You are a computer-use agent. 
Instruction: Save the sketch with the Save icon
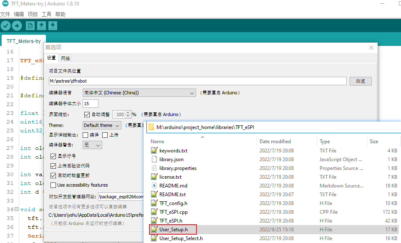coord(53,25)
